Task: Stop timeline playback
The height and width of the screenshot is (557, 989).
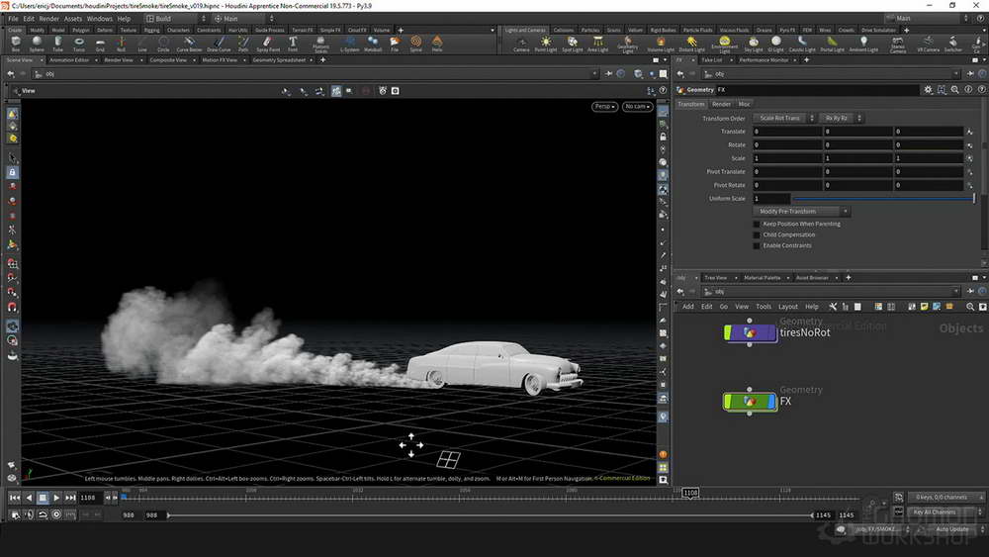Action: [43, 498]
